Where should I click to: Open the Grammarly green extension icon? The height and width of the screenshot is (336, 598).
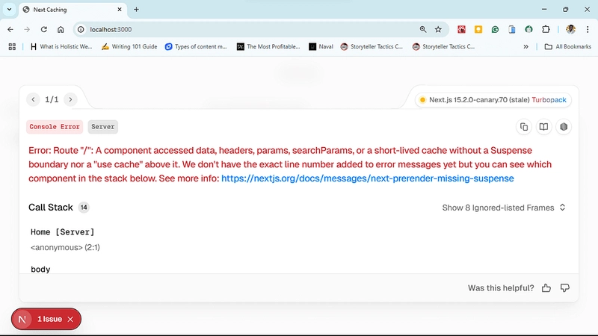click(495, 29)
